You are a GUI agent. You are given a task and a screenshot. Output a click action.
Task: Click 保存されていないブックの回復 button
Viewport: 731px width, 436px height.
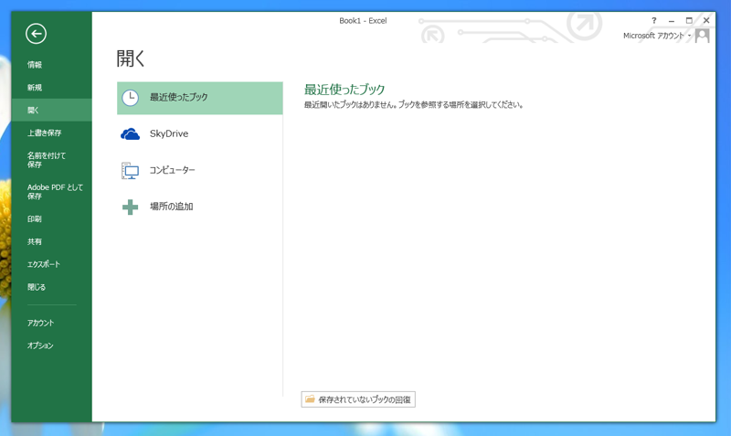tap(358, 399)
